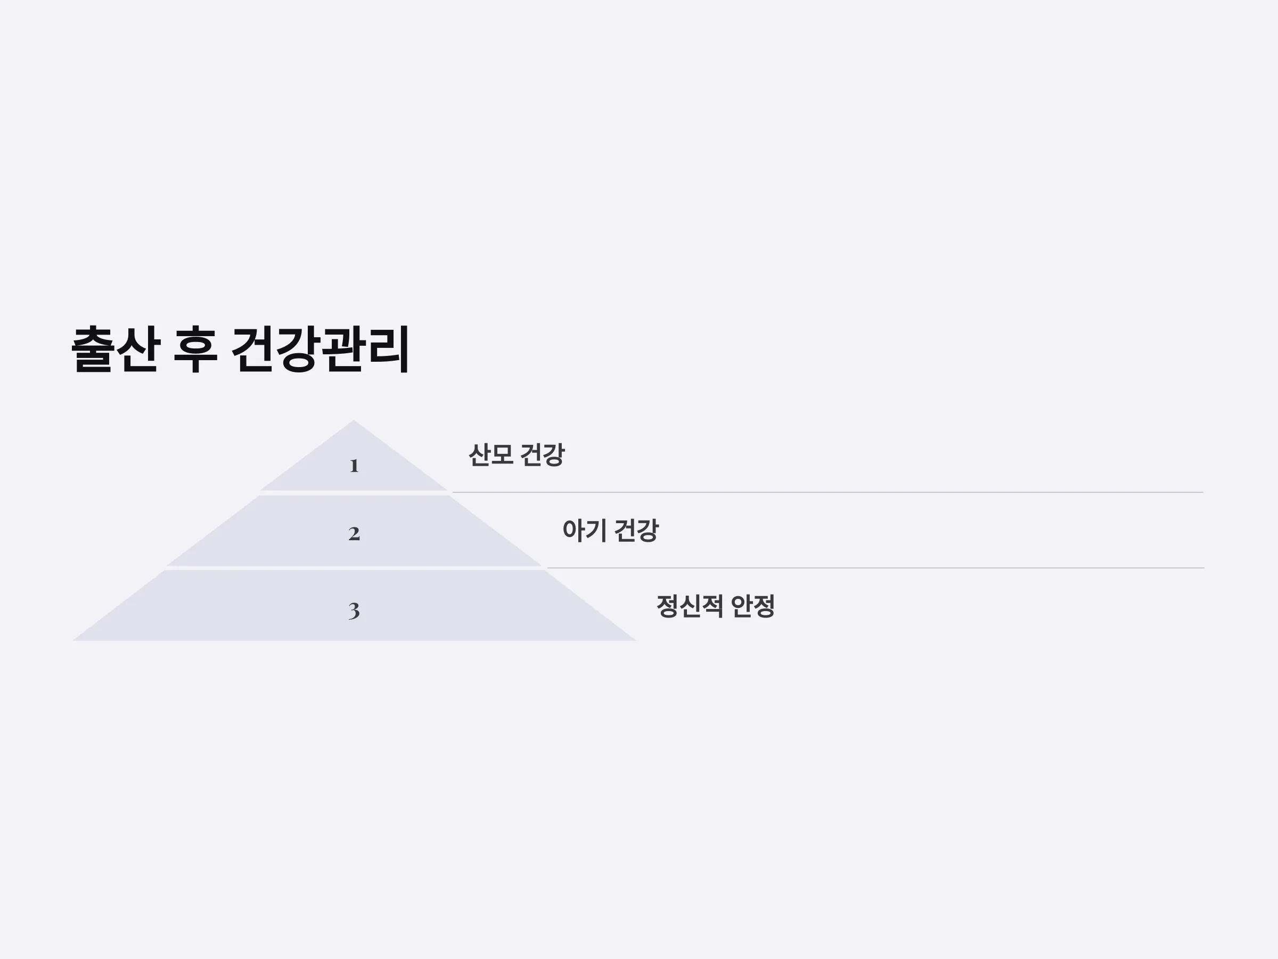Screen dimensions: 1278x959
Task: Click the word 아기 in second label
Action: [584, 531]
